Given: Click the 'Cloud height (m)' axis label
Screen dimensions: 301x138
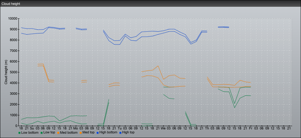Looking at the screenshot, I should tap(6, 72).
